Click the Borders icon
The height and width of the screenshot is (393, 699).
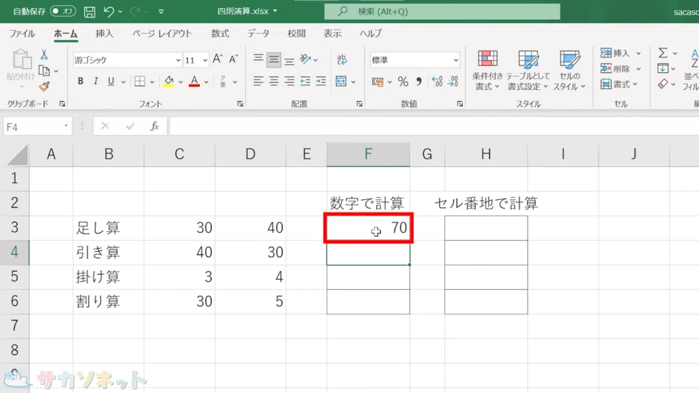click(x=139, y=81)
